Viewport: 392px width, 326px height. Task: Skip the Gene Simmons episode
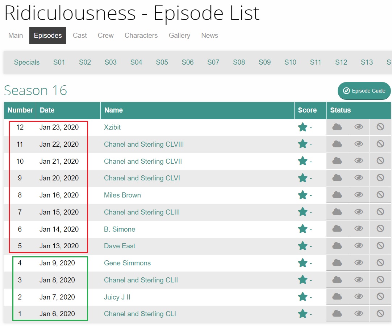380,262
